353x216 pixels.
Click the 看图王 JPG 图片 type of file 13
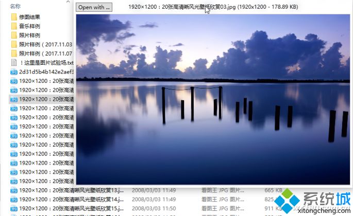[x=223, y=190]
